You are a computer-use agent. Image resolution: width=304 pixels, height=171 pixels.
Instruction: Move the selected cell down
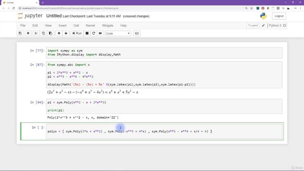click(66, 33)
